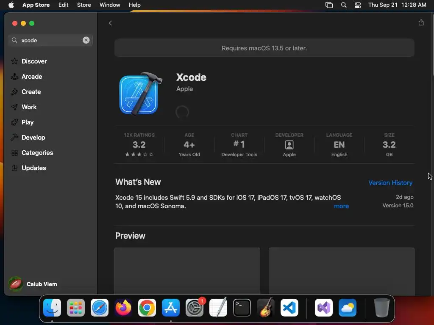Launch Google Chrome from the Dock

(x=147, y=308)
